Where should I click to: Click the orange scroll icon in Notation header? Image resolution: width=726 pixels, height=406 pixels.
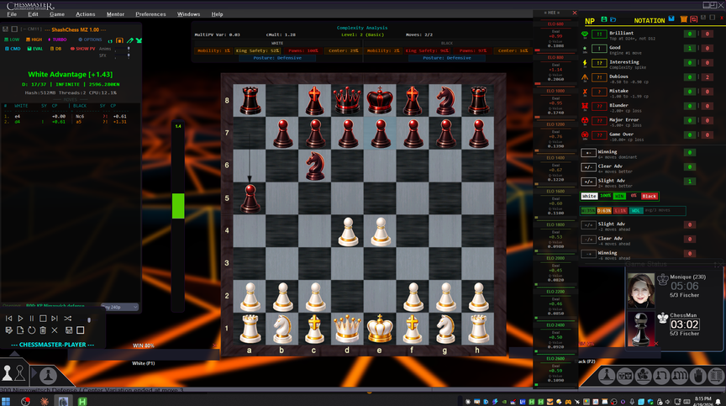(684, 19)
